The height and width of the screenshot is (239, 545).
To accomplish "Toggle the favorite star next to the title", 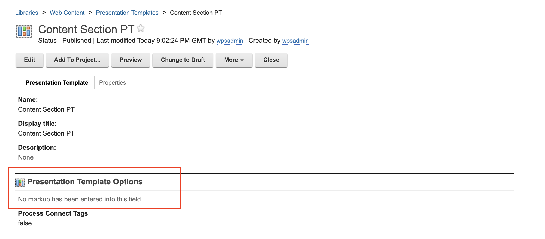I will pyautogui.click(x=141, y=28).
